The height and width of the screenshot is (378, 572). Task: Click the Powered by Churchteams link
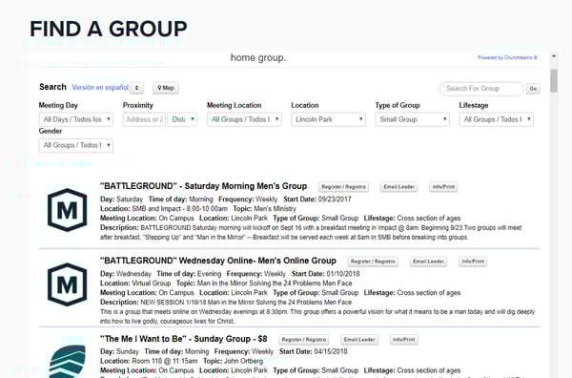pos(507,57)
